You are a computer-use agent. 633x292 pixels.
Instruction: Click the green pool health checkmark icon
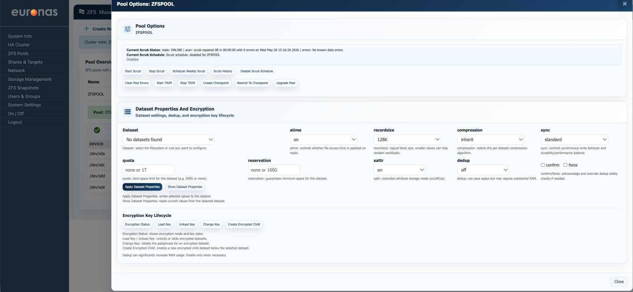97,130
